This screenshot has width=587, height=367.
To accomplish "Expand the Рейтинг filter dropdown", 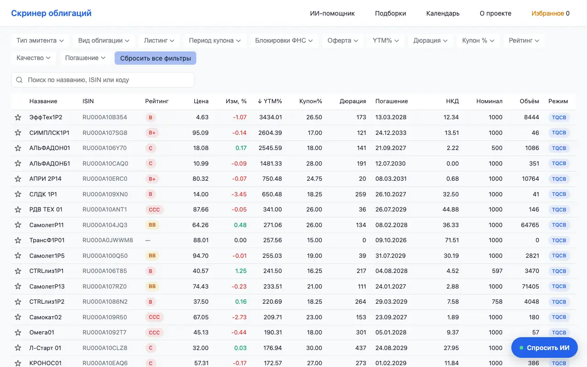I will [x=524, y=40].
